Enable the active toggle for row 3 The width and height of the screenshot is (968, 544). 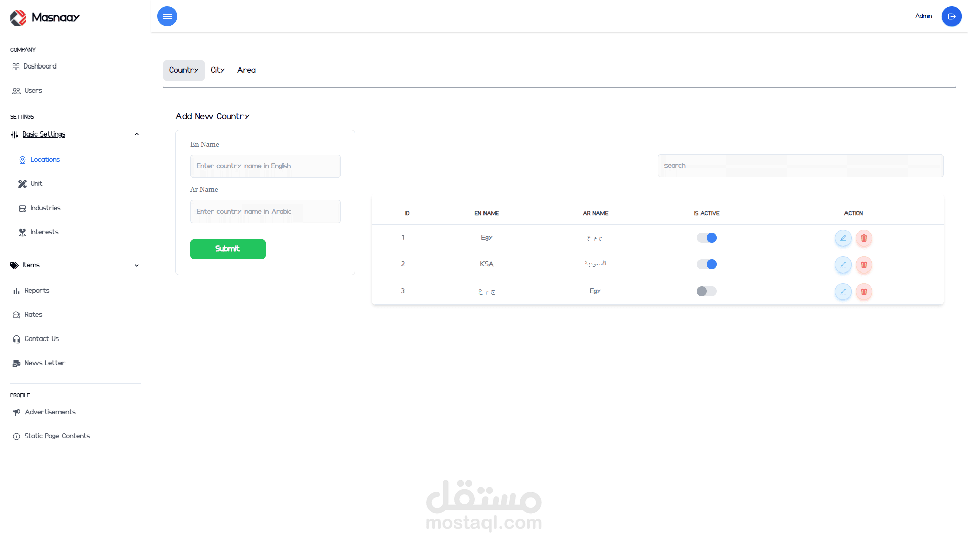tap(706, 291)
